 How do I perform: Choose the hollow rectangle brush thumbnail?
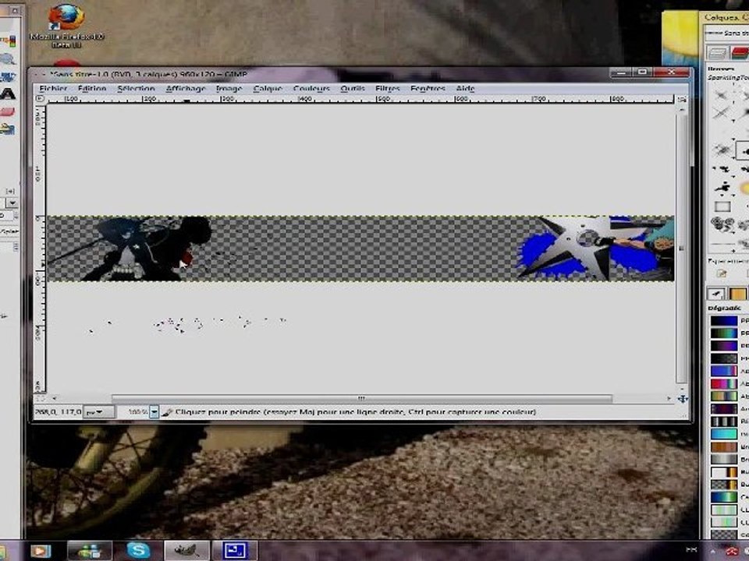tap(722, 206)
